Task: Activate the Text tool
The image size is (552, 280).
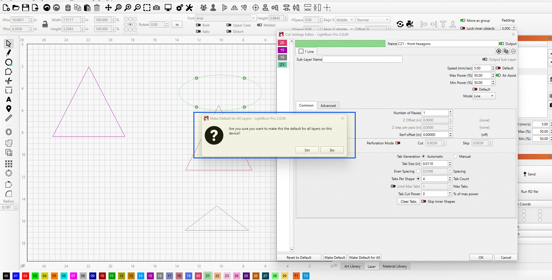Action: coord(9,99)
